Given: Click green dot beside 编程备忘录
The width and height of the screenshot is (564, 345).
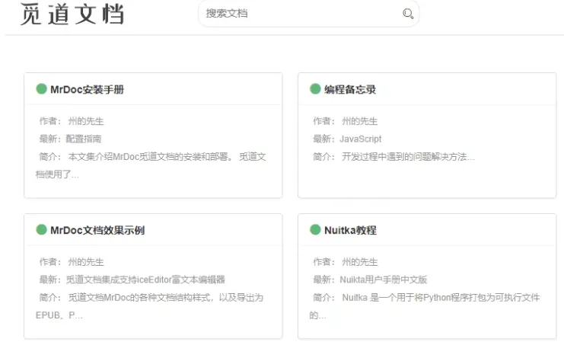Looking at the screenshot, I should click(315, 88).
